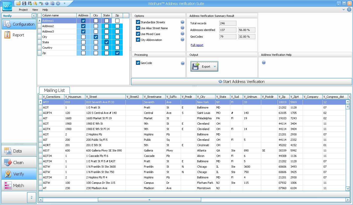Open the Project menu
The image size is (353, 205).
pyautogui.click(x=23, y=10)
